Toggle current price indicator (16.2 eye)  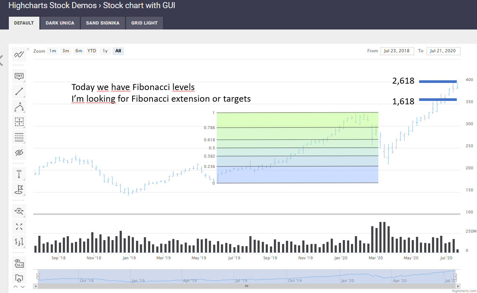click(19, 263)
